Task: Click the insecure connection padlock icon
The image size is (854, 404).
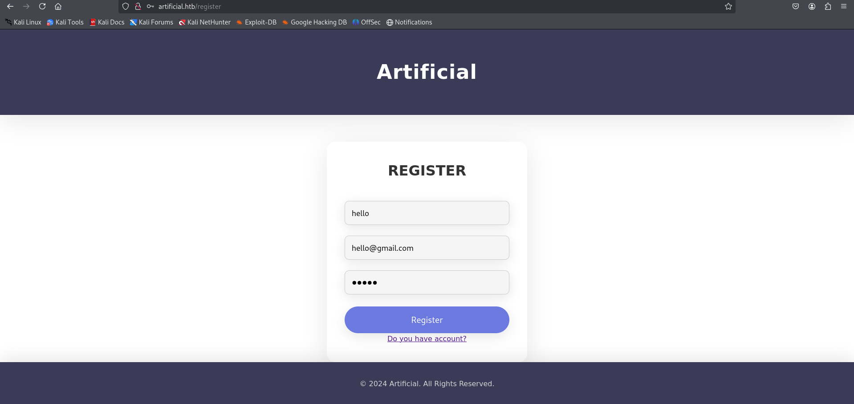Action: pyautogui.click(x=138, y=7)
